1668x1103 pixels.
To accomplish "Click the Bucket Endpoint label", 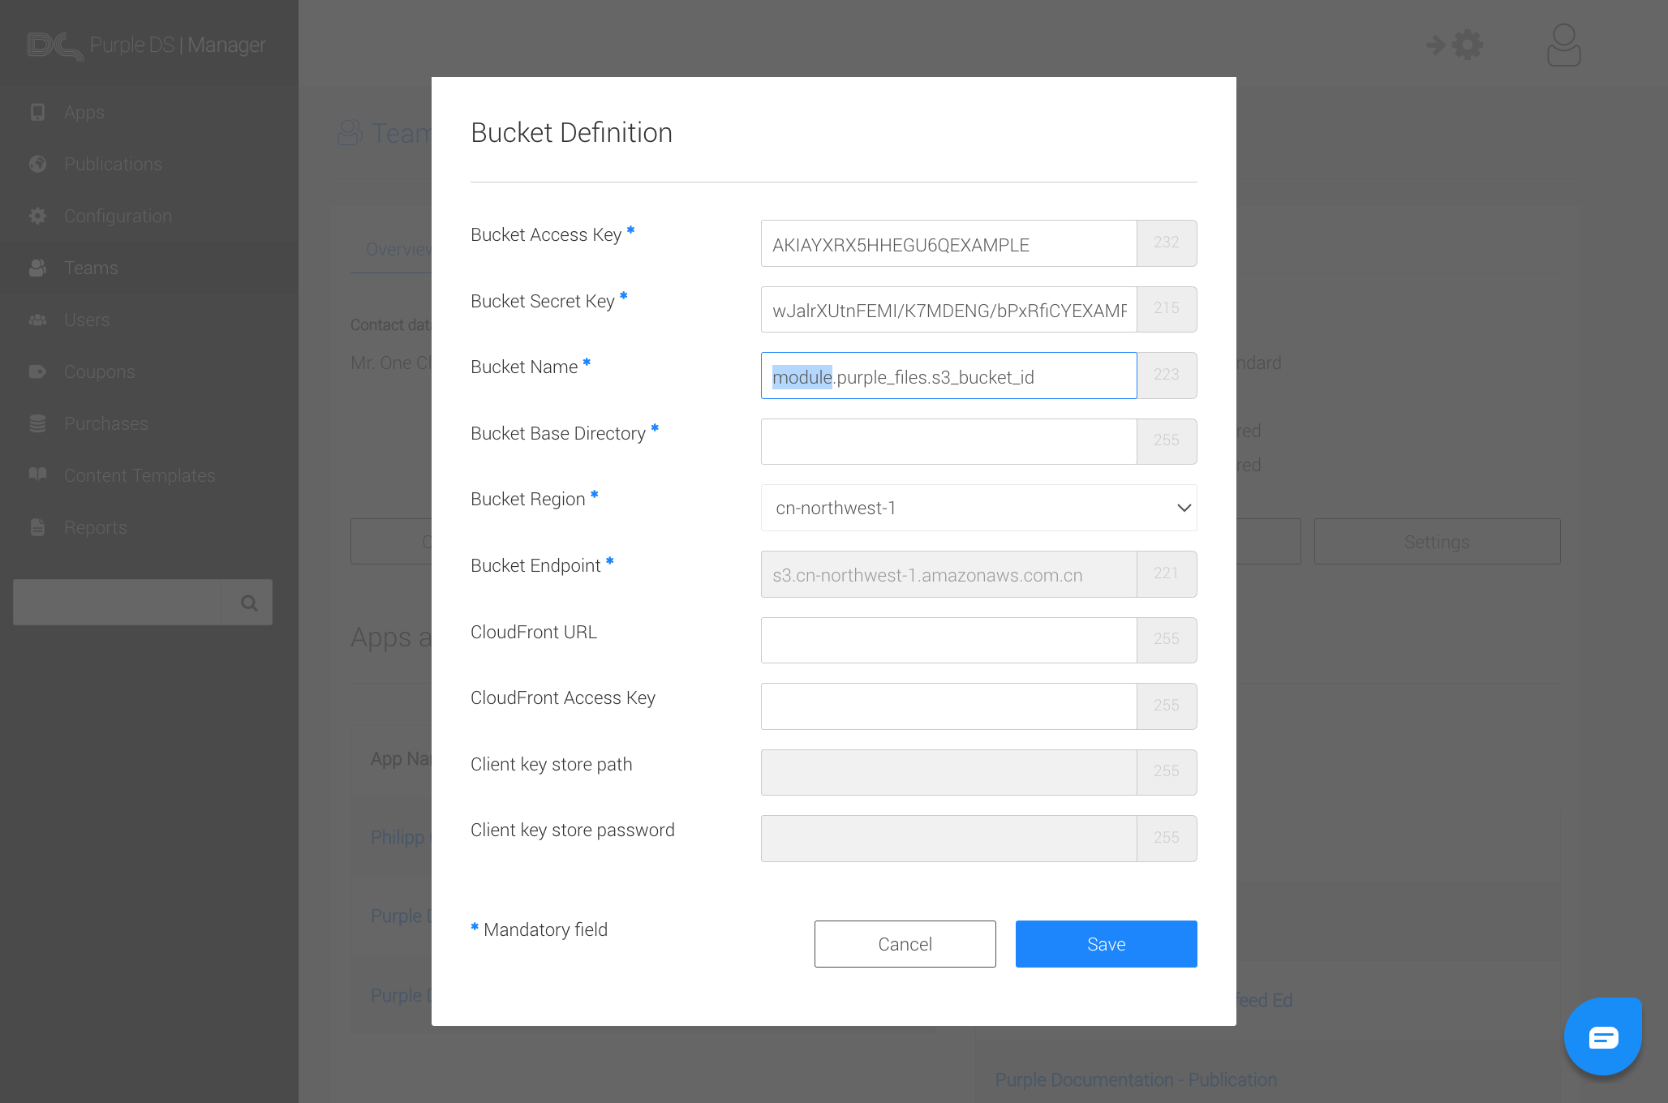I will tap(535, 566).
